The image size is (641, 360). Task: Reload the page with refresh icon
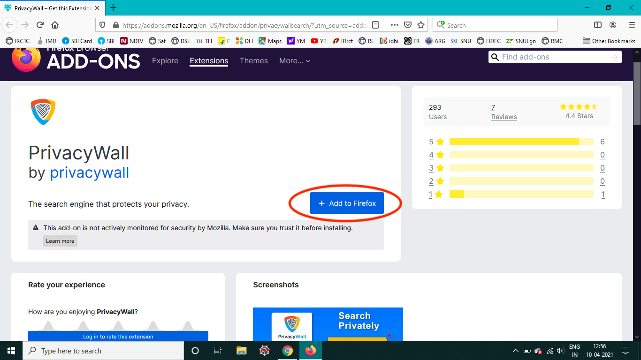(40, 25)
